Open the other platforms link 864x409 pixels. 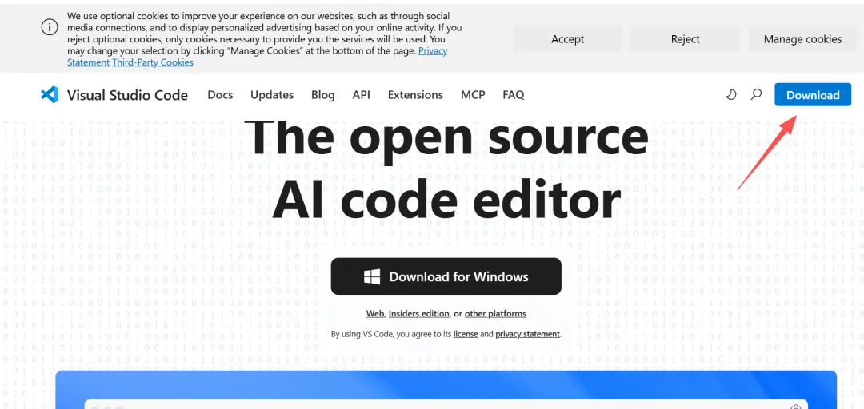point(495,314)
